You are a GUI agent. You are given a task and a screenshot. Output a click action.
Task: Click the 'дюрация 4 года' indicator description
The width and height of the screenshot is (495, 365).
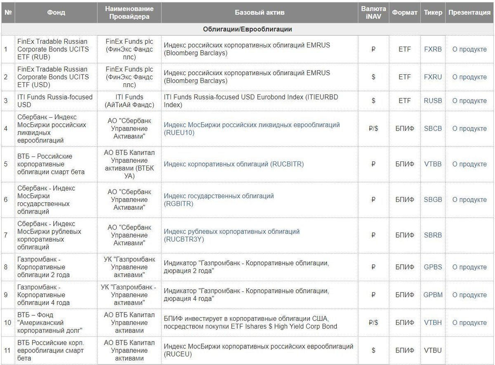click(247, 295)
